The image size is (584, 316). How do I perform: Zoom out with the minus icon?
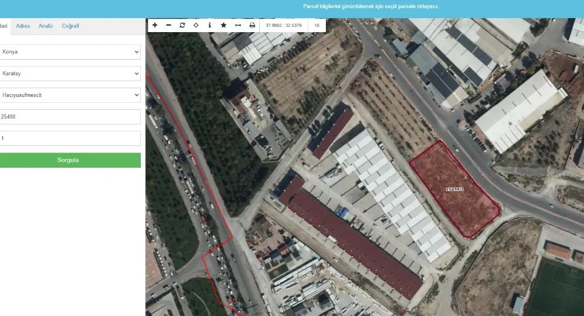click(168, 25)
